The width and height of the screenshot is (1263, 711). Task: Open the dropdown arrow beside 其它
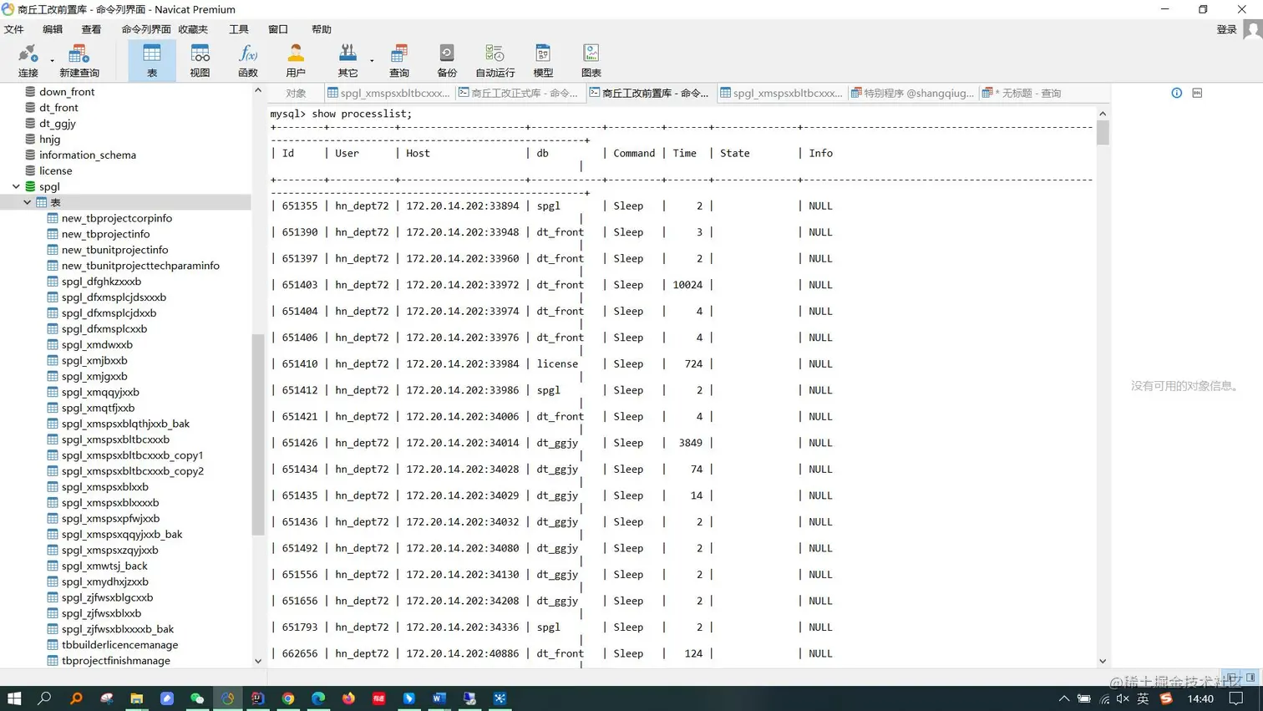pyautogui.click(x=372, y=61)
